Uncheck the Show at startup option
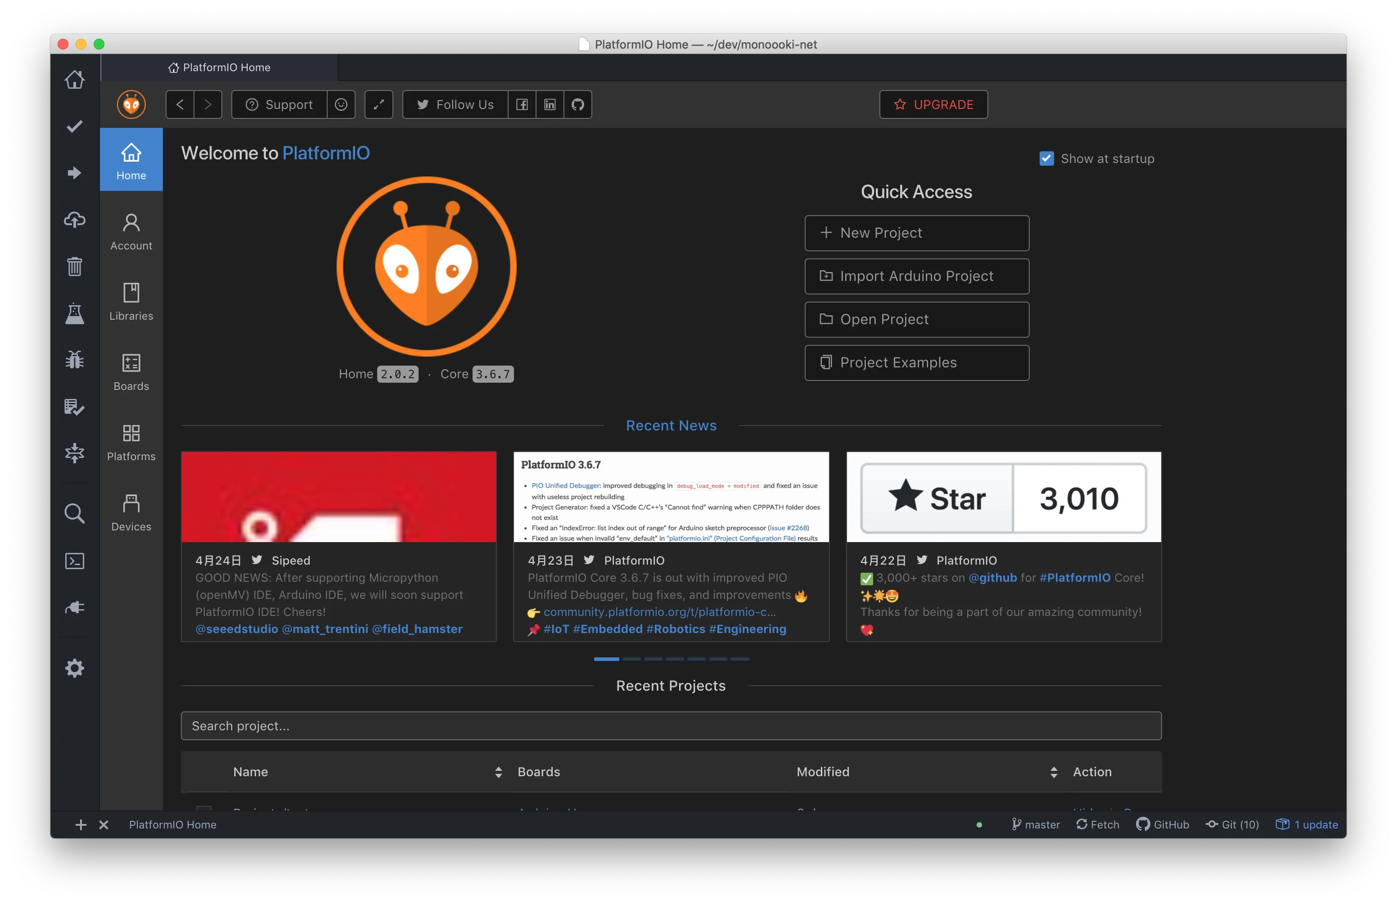Screen dimensions: 1397x905 click(x=1046, y=158)
